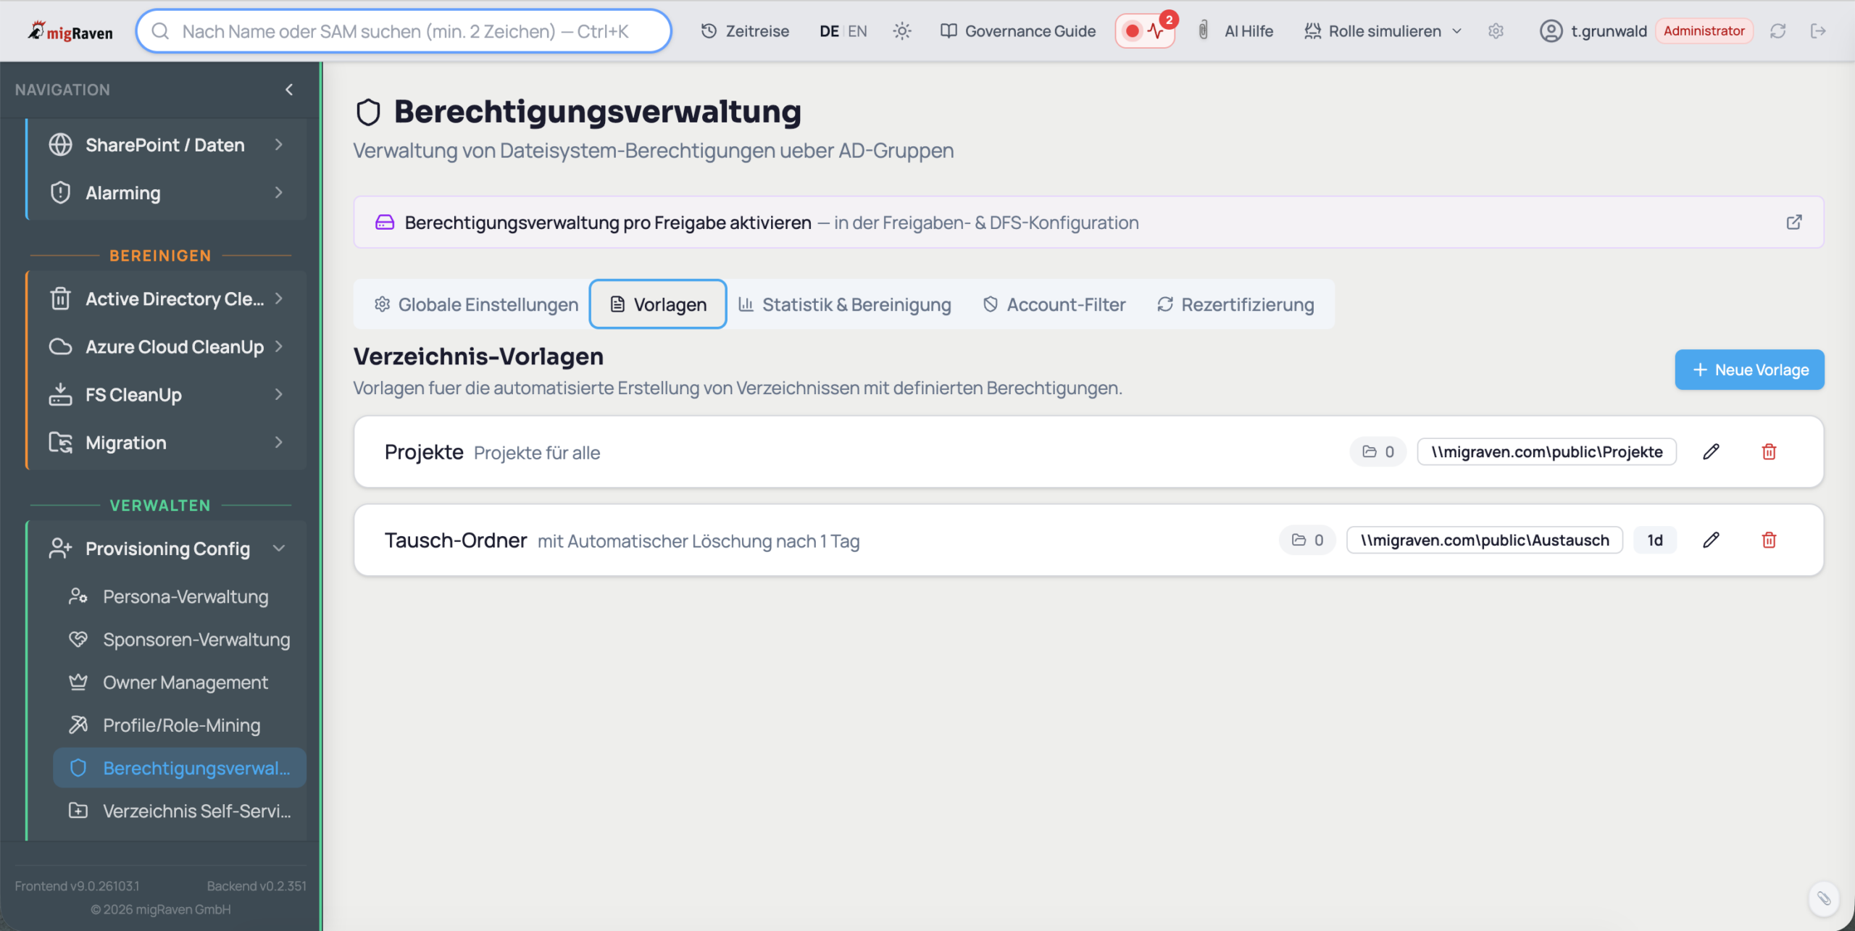Screen dimensions: 1855x931
Task: Click the Neue Vorlage button
Action: click(1749, 370)
